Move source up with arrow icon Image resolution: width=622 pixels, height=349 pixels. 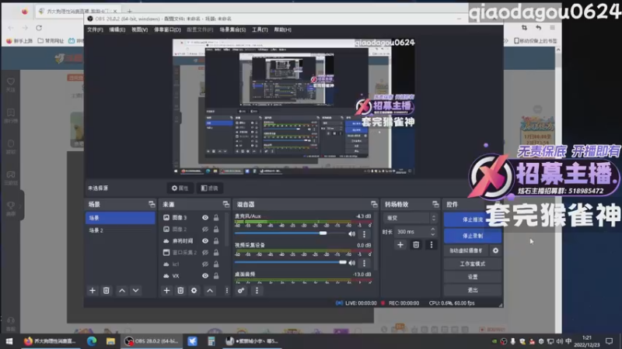point(210,290)
